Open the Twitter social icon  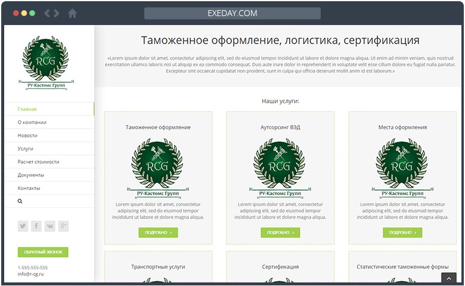point(23,226)
